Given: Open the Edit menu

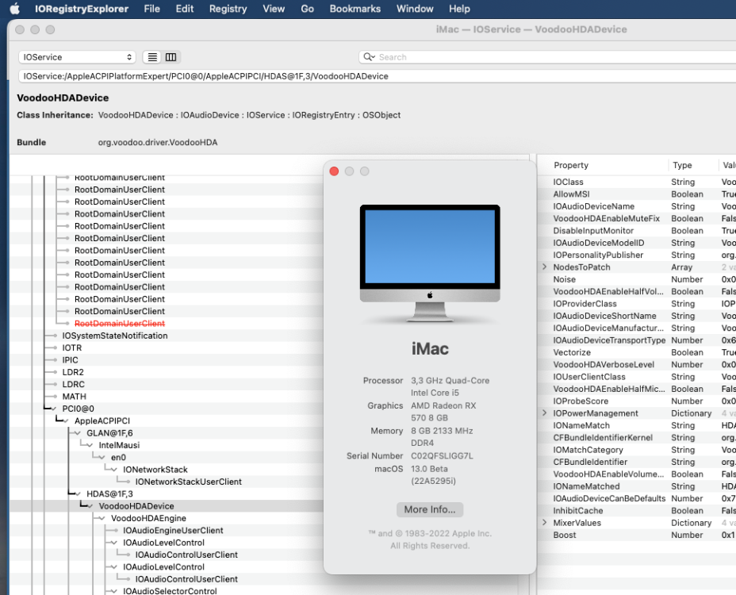Looking at the screenshot, I should [185, 9].
